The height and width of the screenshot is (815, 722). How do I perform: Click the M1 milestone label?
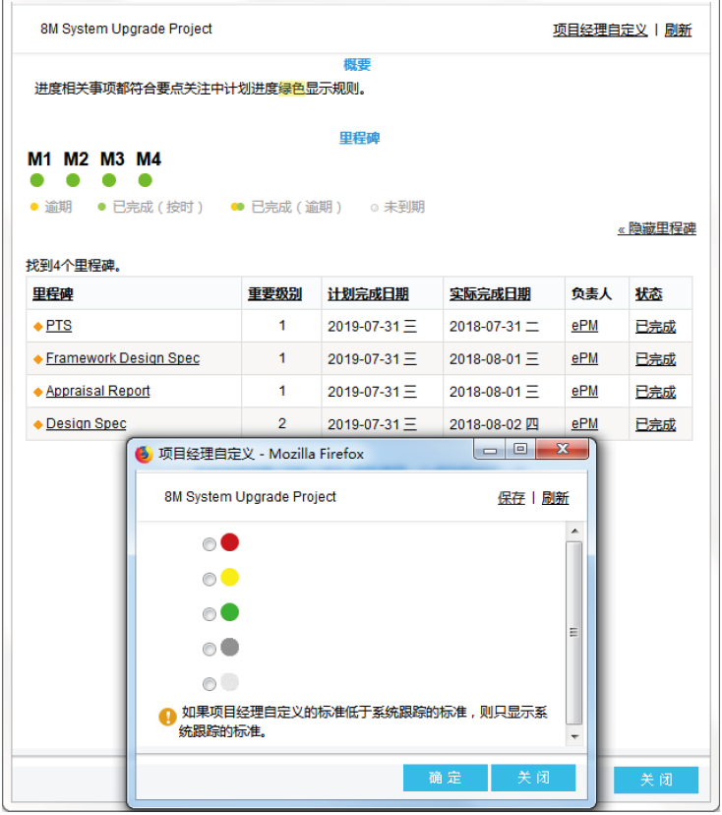pyautogui.click(x=39, y=159)
